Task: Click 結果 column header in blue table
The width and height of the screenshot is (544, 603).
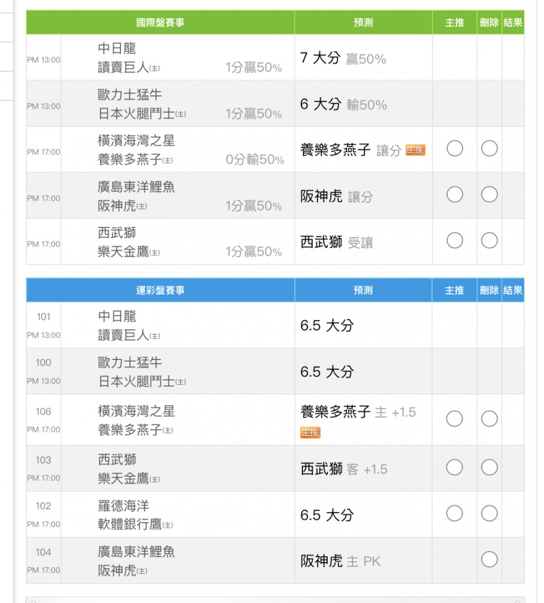Action: [x=513, y=290]
